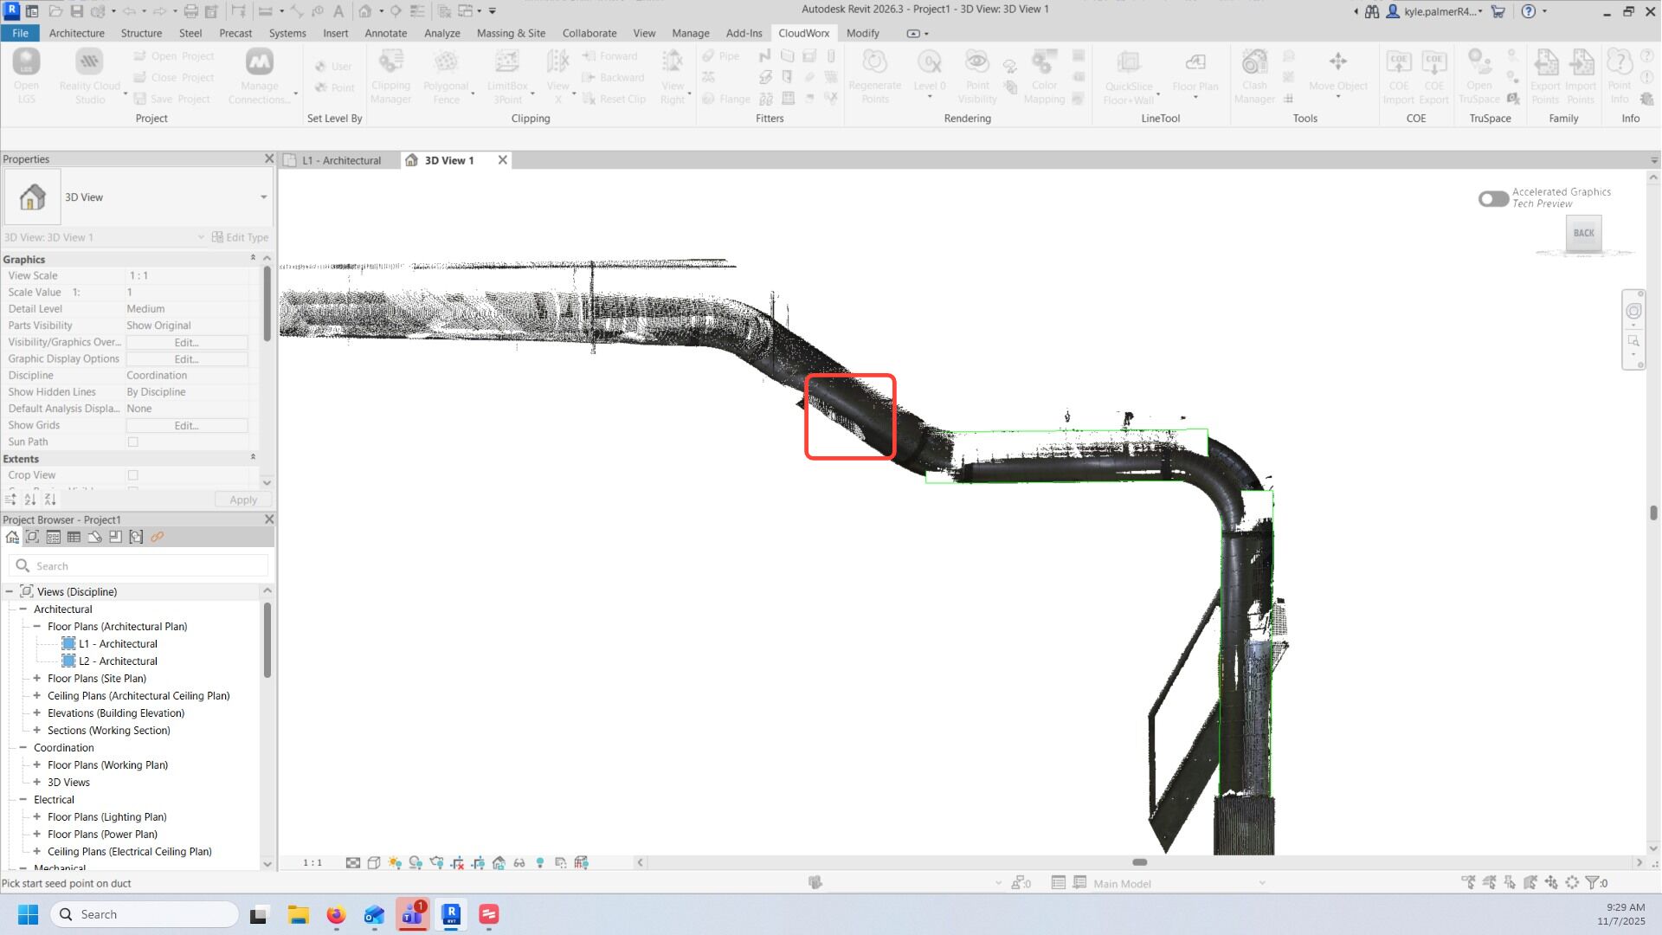
Task: Select the Polygonal Fence tool
Action: point(446,62)
